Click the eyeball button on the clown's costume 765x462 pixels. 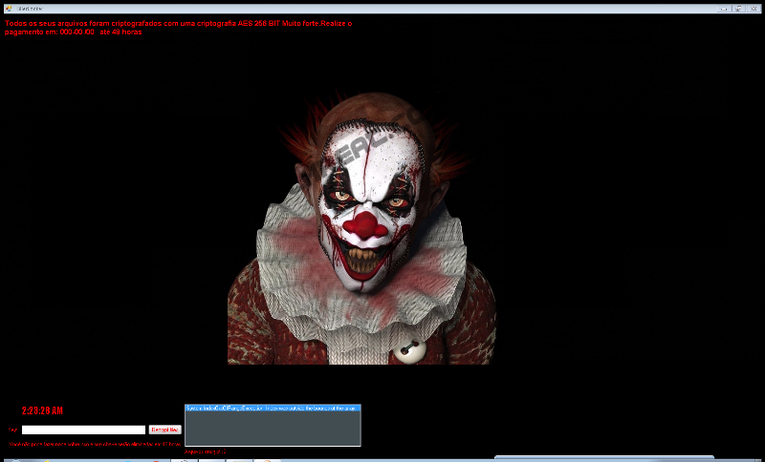[x=412, y=351]
